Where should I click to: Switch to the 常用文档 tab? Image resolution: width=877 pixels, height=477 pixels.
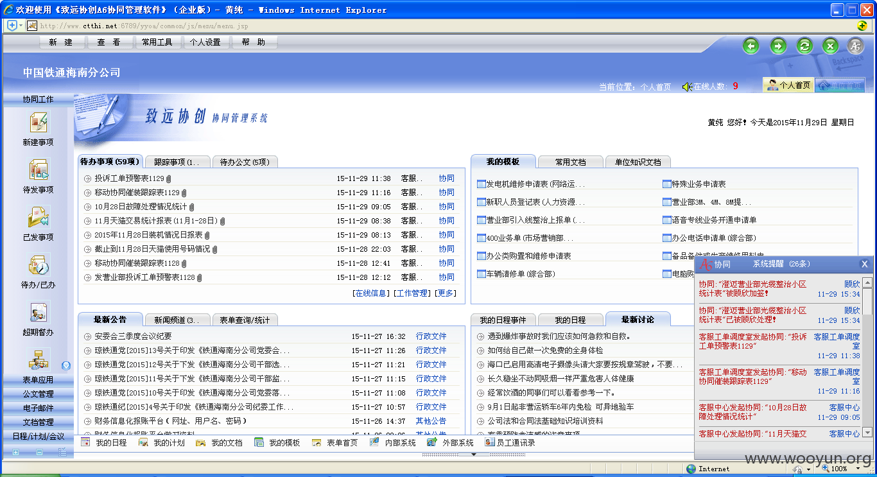pyautogui.click(x=570, y=162)
